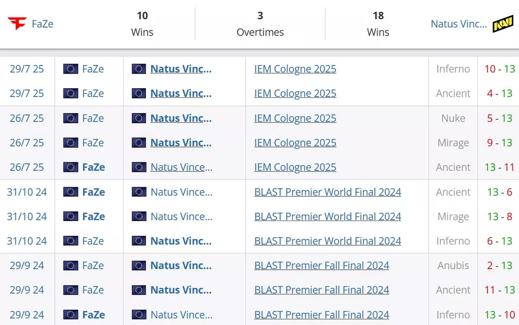The width and height of the screenshot is (519, 325).
Task: Click the 18 Wins stat for Natus Vincere
Action: coord(378,24)
